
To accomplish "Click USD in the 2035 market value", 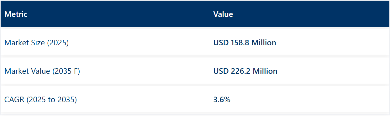I will pyautogui.click(x=221, y=71).
